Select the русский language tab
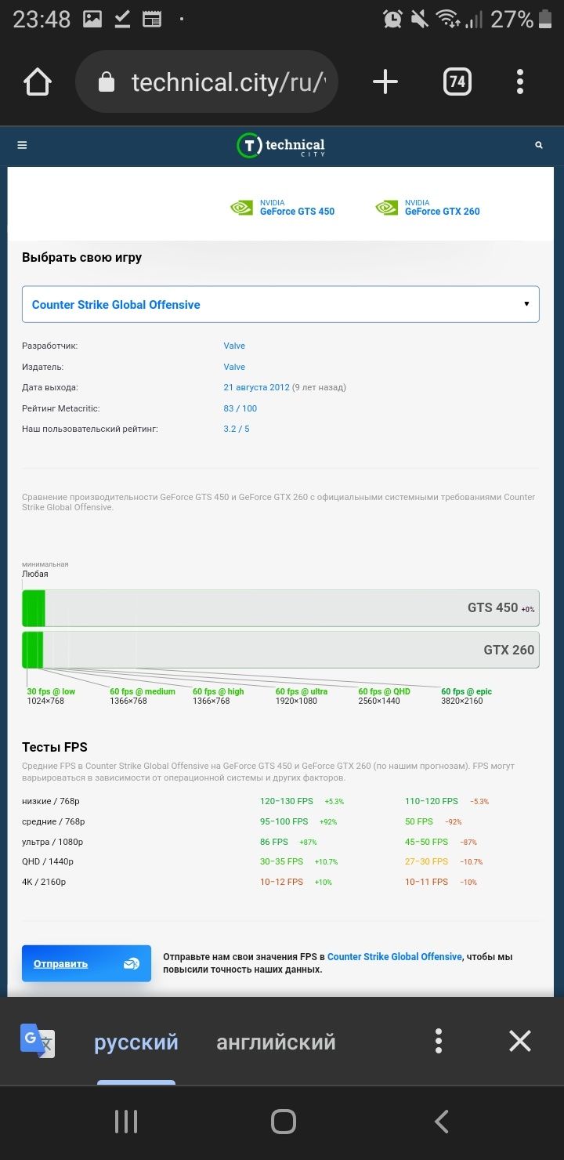564x1160 pixels. point(136,1042)
